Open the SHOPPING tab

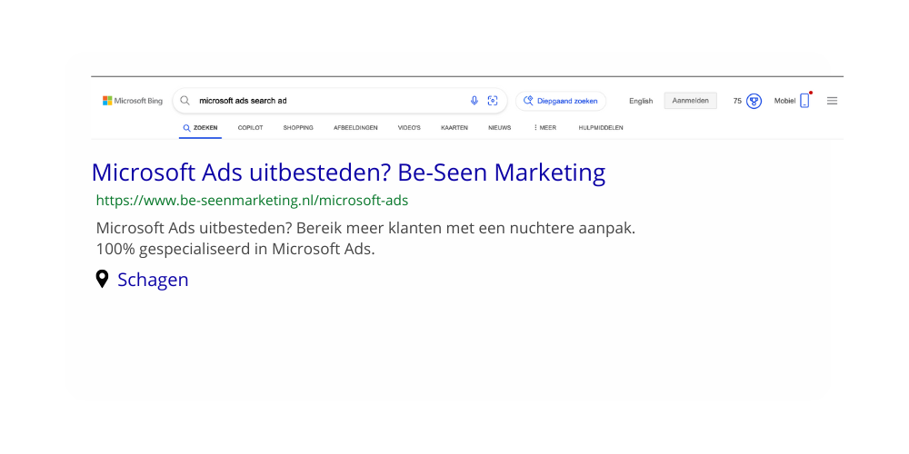point(298,128)
